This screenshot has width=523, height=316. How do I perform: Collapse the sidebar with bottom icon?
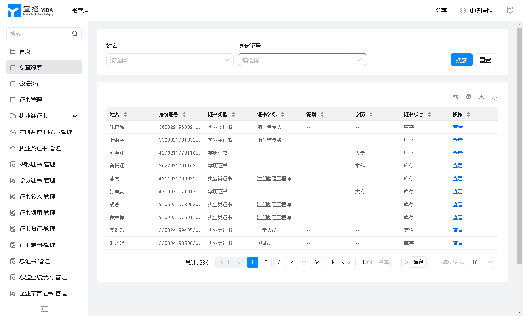click(x=44, y=309)
